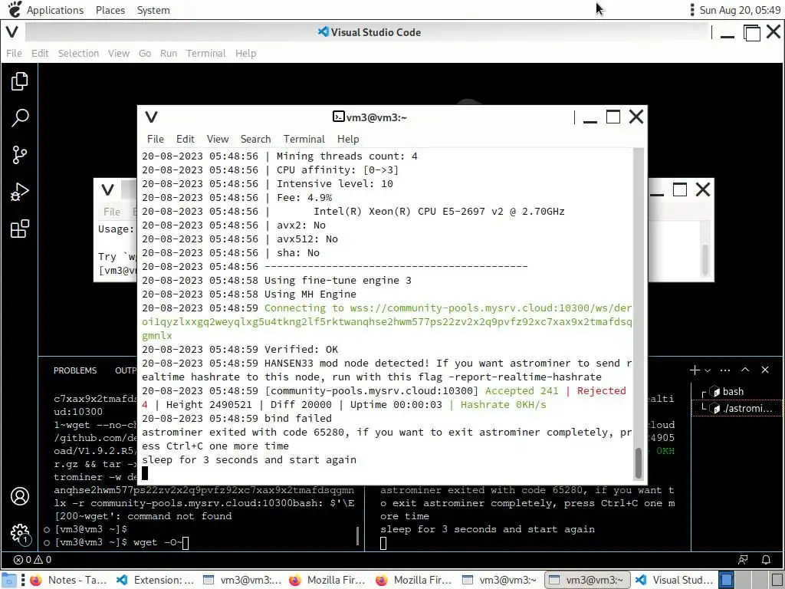Open window menu icon of VS Code titlebar

pos(12,32)
